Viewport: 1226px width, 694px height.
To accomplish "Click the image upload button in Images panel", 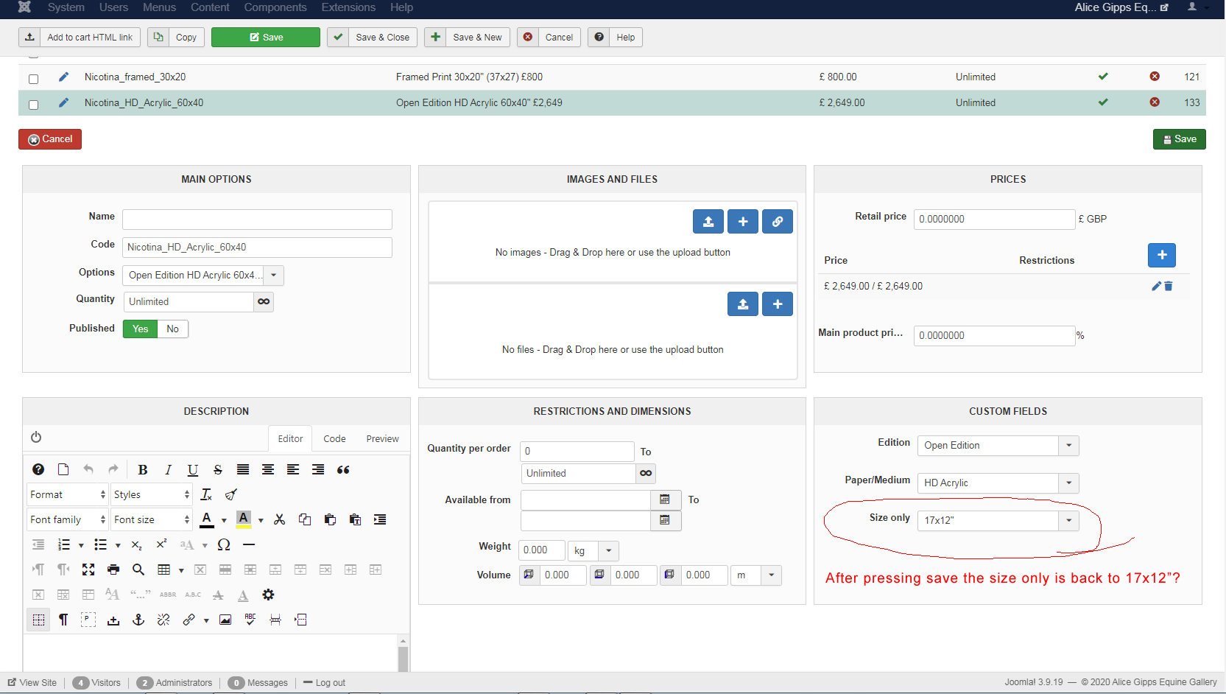I will point(708,222).
